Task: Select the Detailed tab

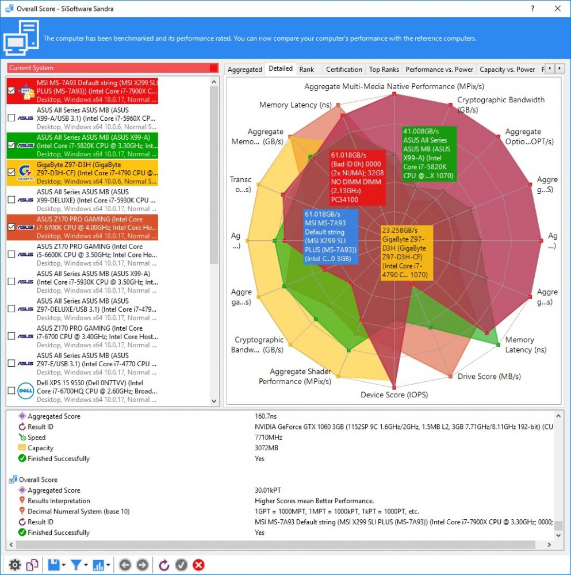Action: pos(281,68)
